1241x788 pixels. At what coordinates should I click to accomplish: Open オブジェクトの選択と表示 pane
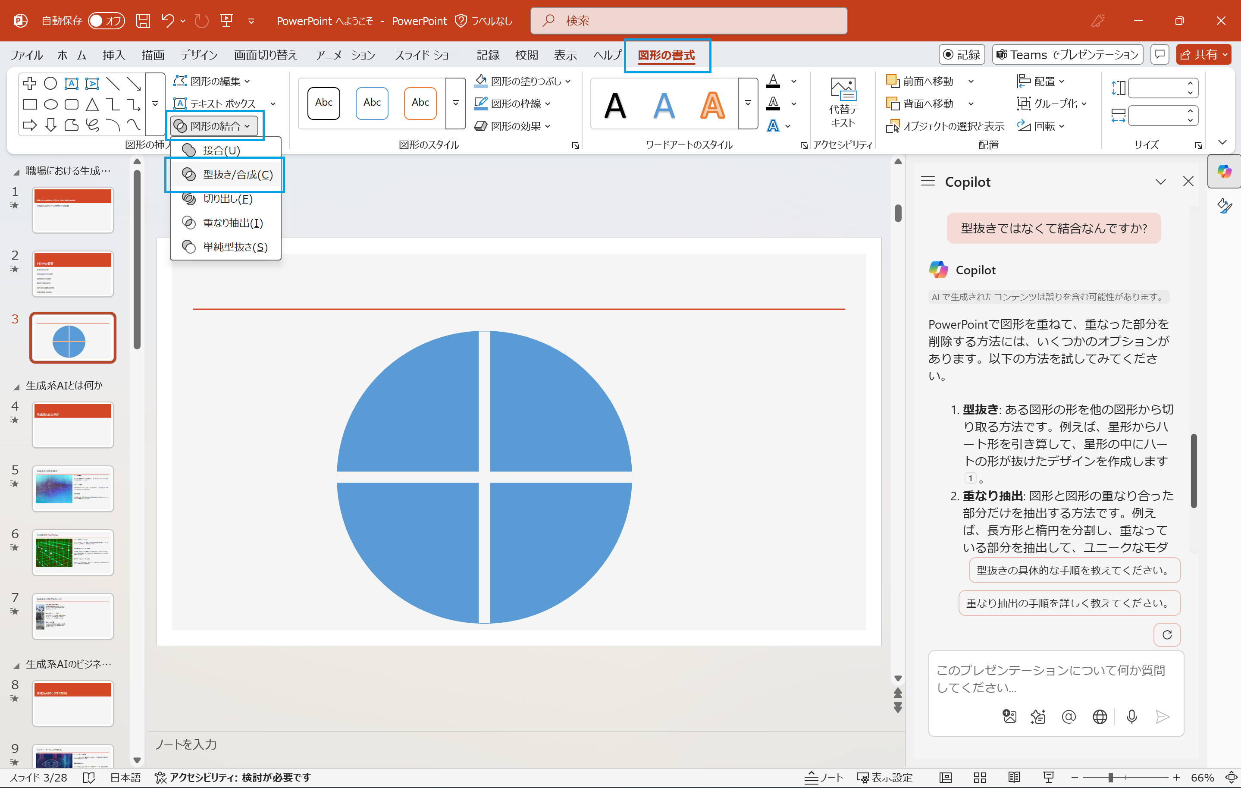pos(945,126)
